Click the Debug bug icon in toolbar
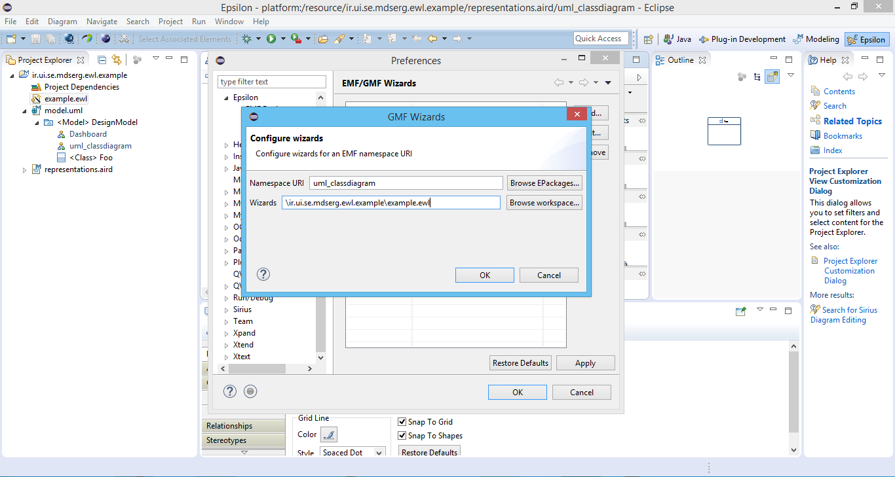Image resolution: width=895 pixels, height=477 pixels. 247,39
